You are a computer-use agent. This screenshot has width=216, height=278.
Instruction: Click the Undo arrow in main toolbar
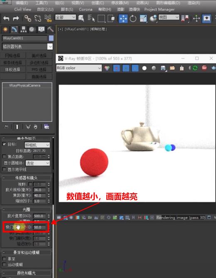coord(6,18)
